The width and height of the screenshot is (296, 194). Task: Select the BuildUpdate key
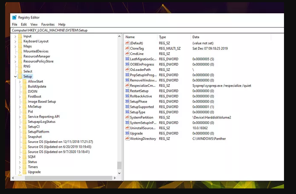(x=37, y=87)
